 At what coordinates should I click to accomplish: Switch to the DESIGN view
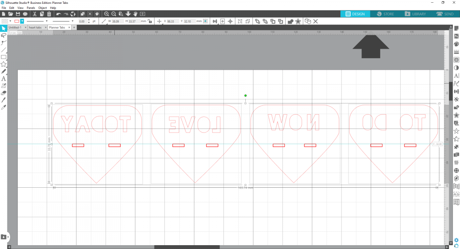[x=355, y=14]
